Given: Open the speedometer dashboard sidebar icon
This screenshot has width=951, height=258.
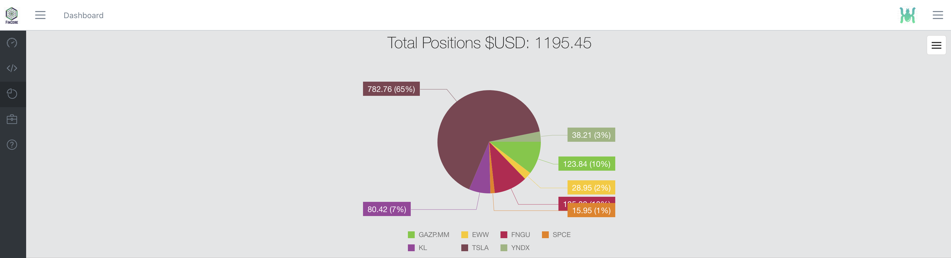Looking at the screenshot, I should pyautogui.click(x=12, y=43).
